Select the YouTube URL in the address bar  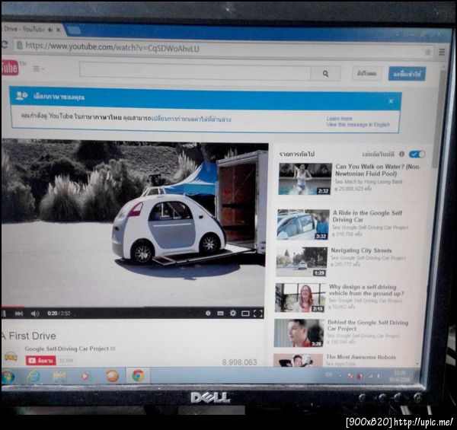tap(112, 47)
